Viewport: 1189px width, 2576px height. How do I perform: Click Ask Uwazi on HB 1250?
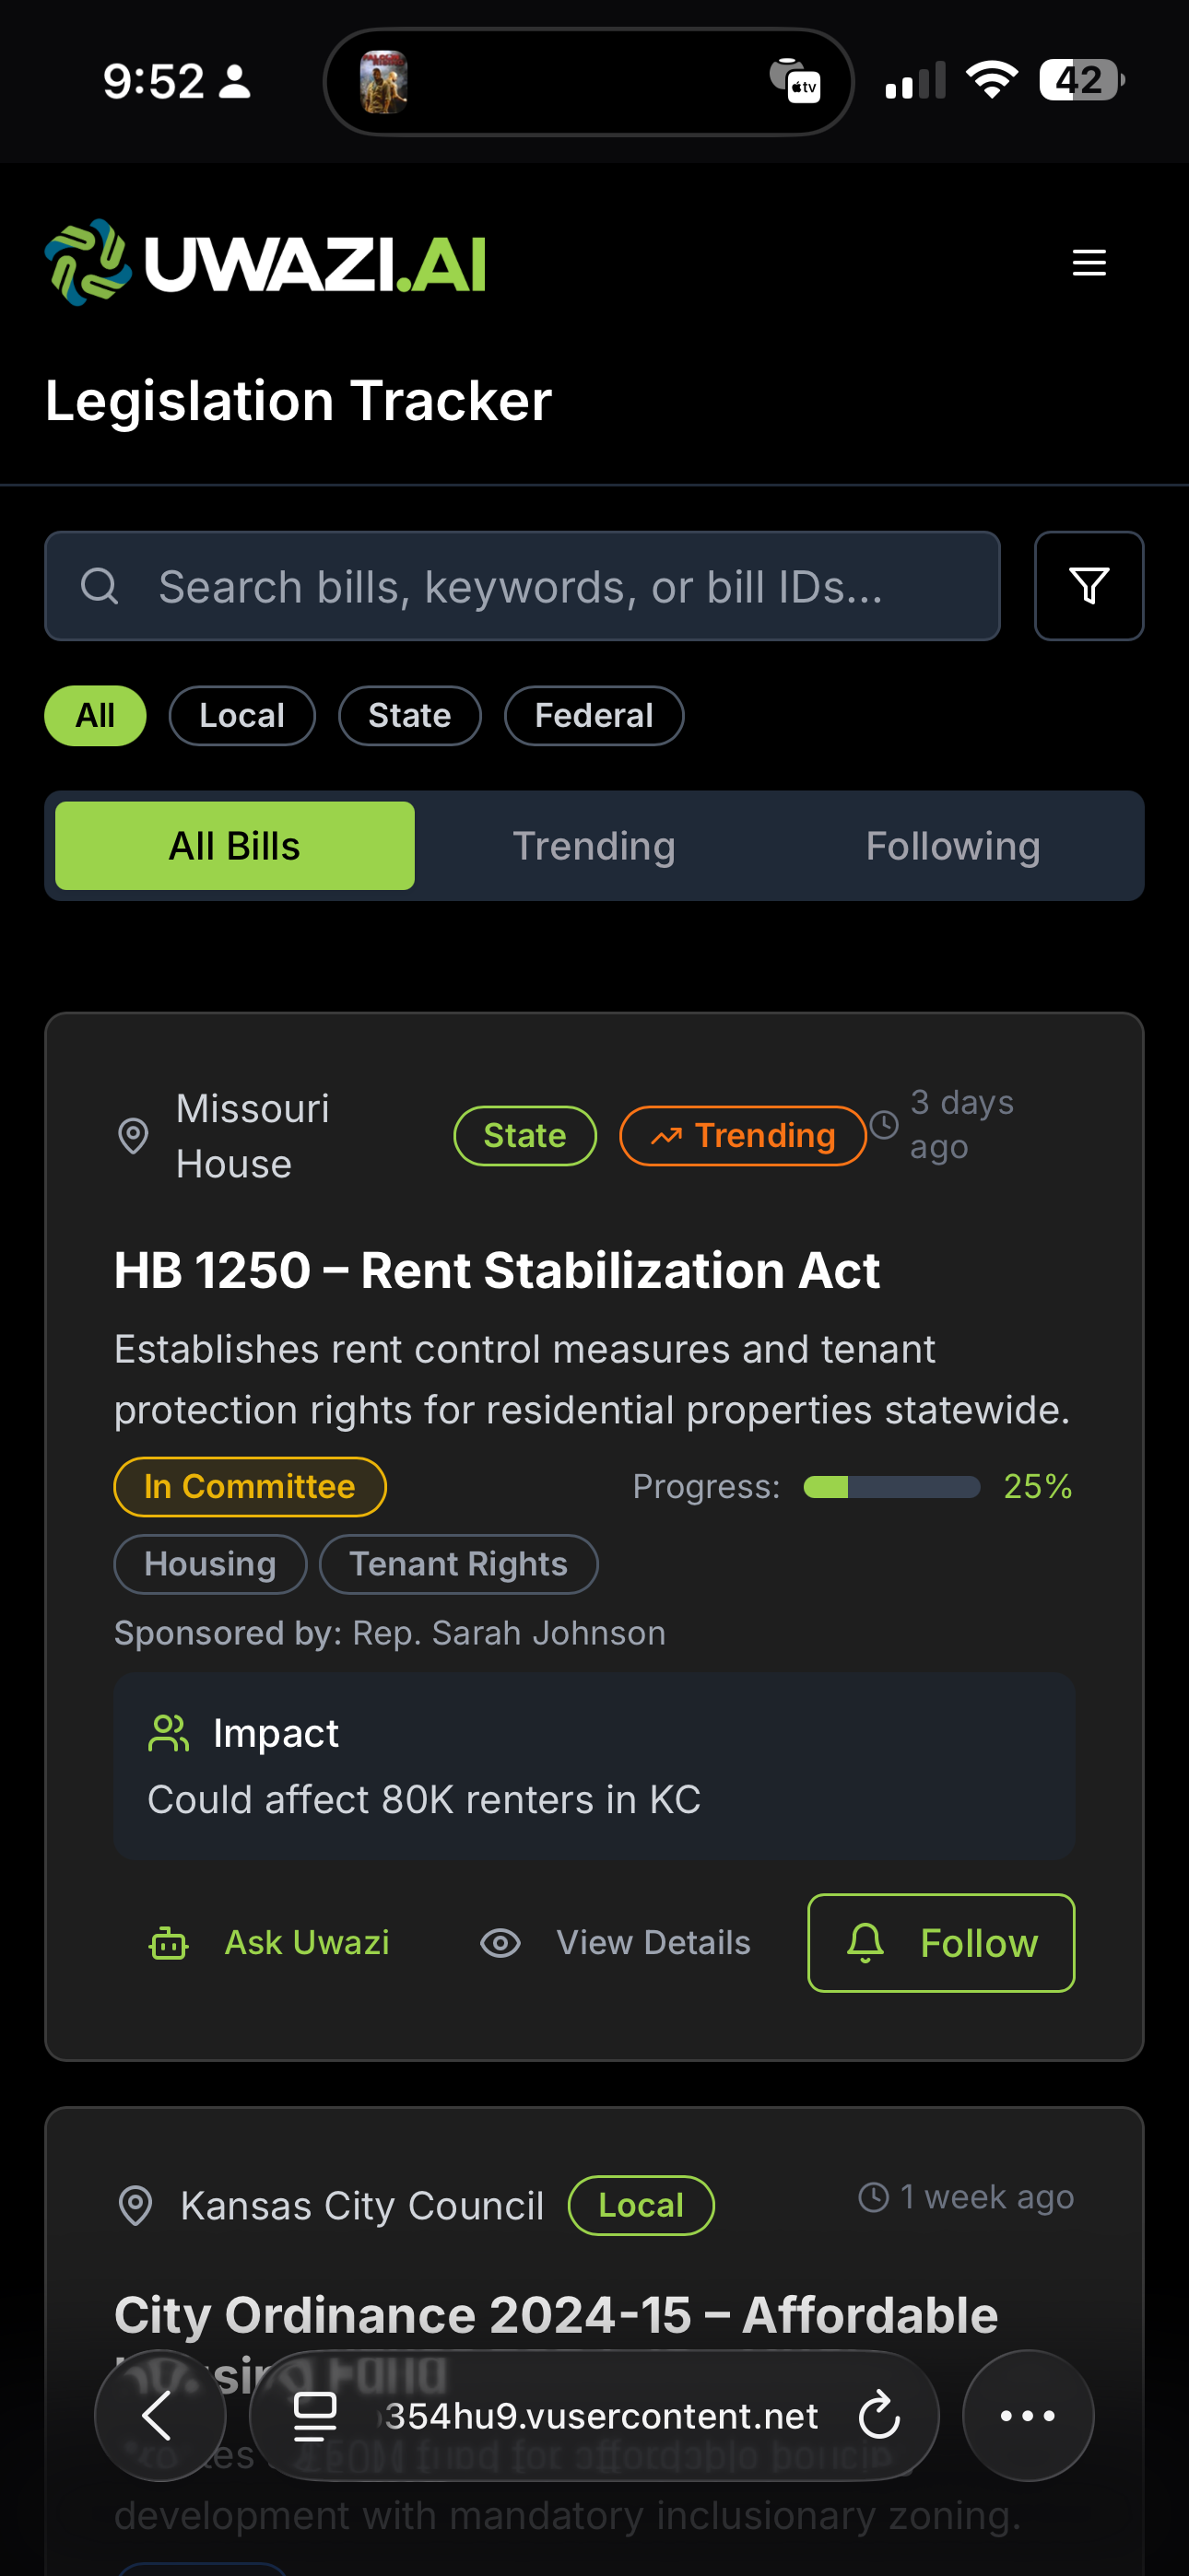coord(270,1943)
